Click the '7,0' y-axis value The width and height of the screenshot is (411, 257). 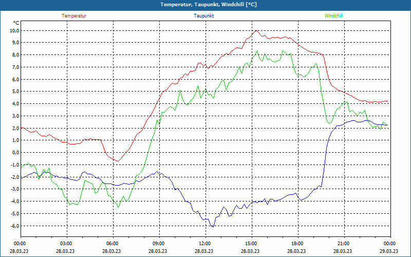click(16, 67)
